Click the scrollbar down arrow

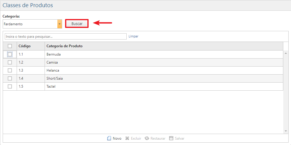[286, 131]
